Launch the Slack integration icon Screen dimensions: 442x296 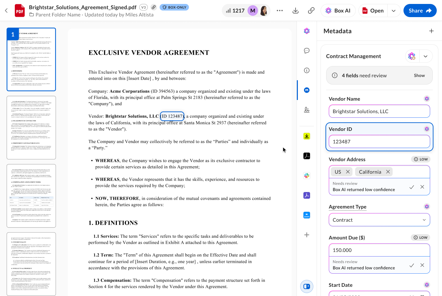[x=306, y=175]
